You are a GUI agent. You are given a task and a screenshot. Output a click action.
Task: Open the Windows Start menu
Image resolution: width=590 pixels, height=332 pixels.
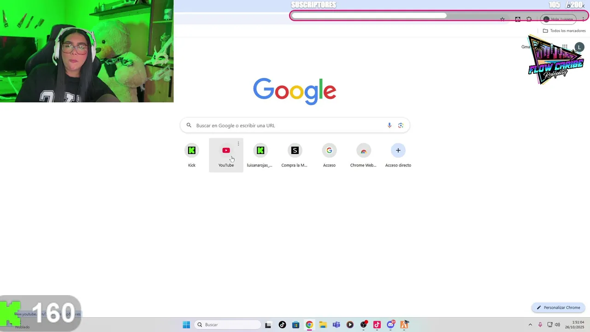tap(186, 325)
